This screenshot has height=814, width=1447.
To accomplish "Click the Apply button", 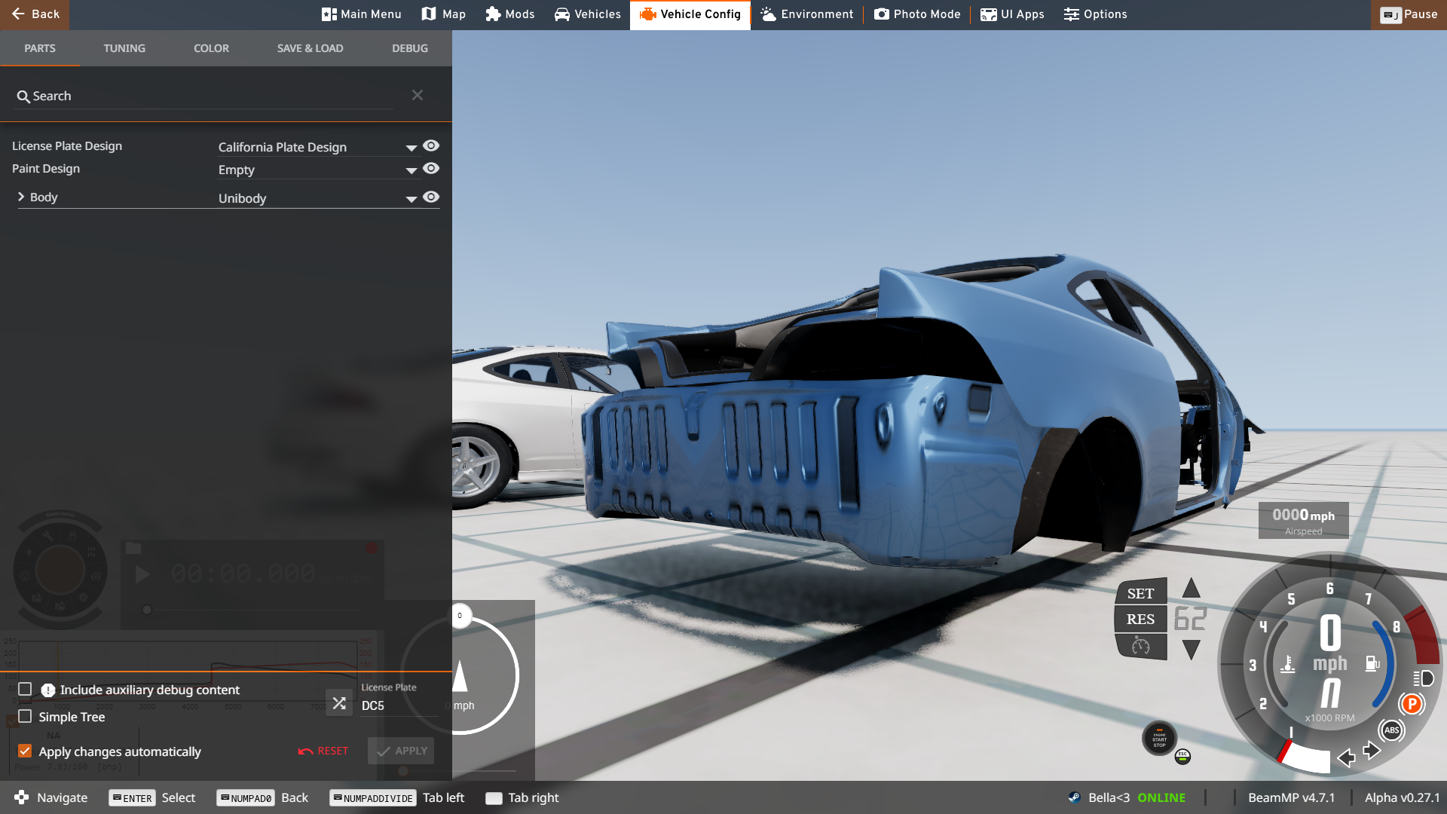I will (x=401, y=751).
